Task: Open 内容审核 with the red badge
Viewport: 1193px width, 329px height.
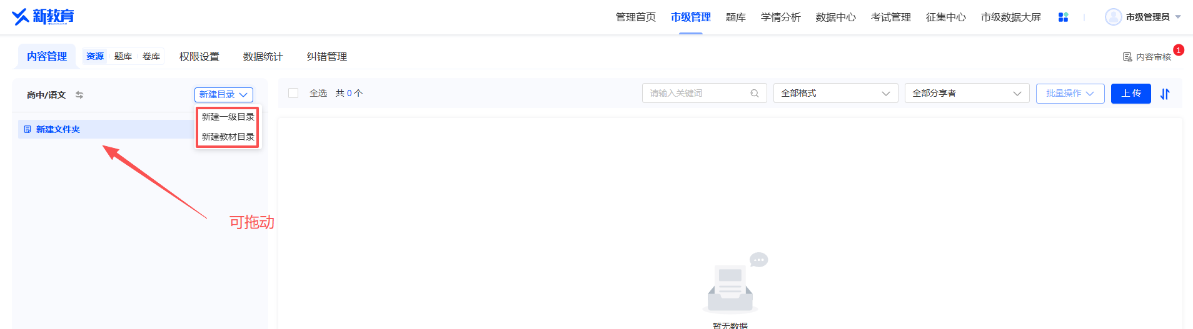Action: 1147,57
